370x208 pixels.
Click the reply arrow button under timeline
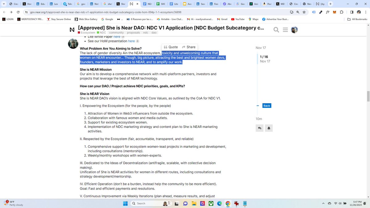(260, 128)
